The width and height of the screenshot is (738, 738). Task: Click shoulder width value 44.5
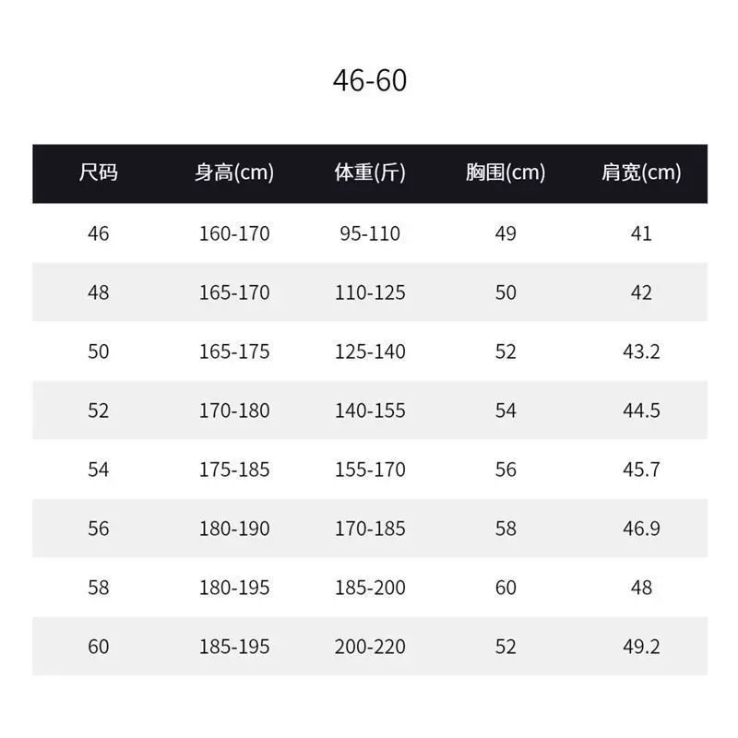click(641, 411)
